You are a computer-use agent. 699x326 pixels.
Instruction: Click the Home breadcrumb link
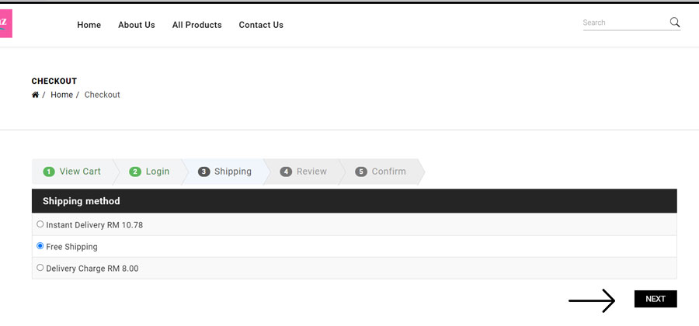point(61,95)
